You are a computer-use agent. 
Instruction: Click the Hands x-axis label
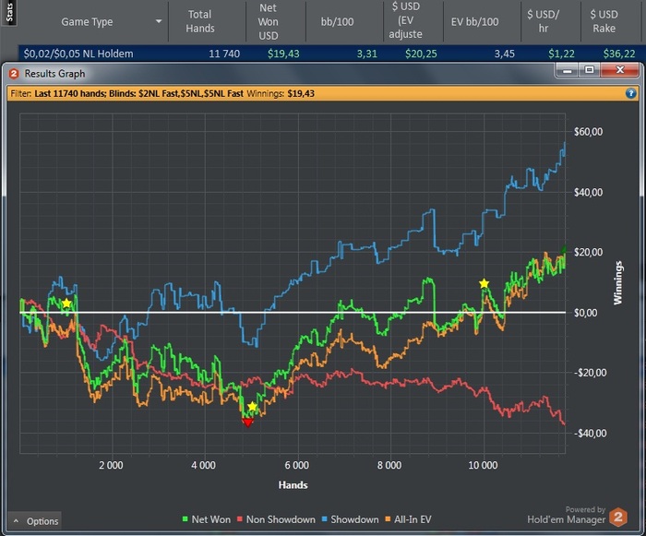(293, 485)
